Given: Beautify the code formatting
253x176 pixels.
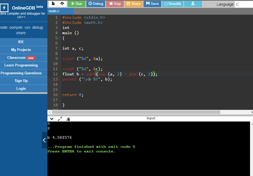Looking at the screenshot, I should 173,4.
